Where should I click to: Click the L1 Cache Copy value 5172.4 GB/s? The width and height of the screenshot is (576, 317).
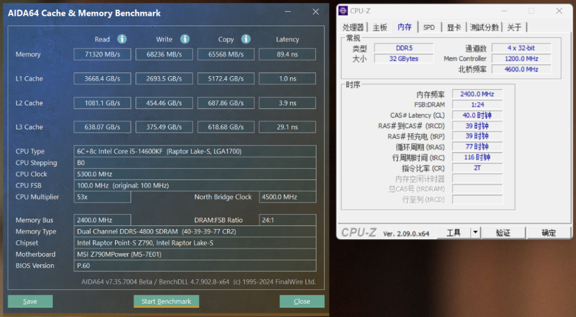point(226,78)
